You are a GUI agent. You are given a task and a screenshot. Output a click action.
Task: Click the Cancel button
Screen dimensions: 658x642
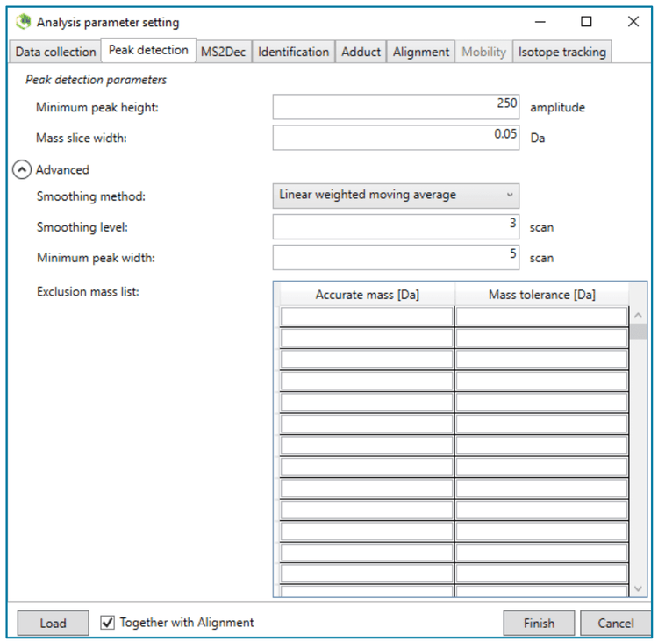point(615,624)
